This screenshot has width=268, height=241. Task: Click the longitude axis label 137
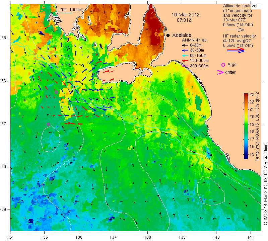(113, 237)
